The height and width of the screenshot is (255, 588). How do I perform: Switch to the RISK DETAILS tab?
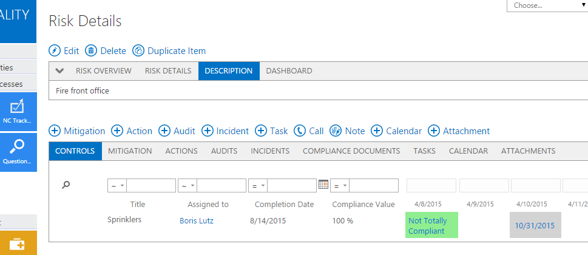click(168, 71)
